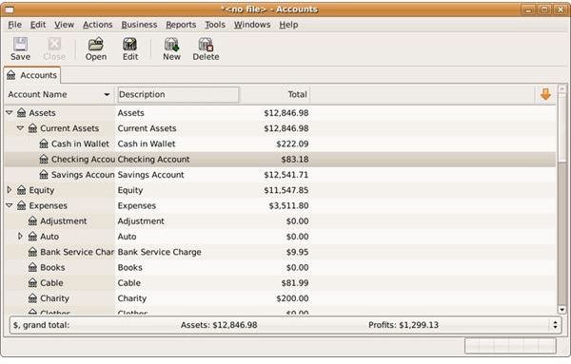Click the Charity total $200.00
The image size is (571, 364).
pos(292,298)
